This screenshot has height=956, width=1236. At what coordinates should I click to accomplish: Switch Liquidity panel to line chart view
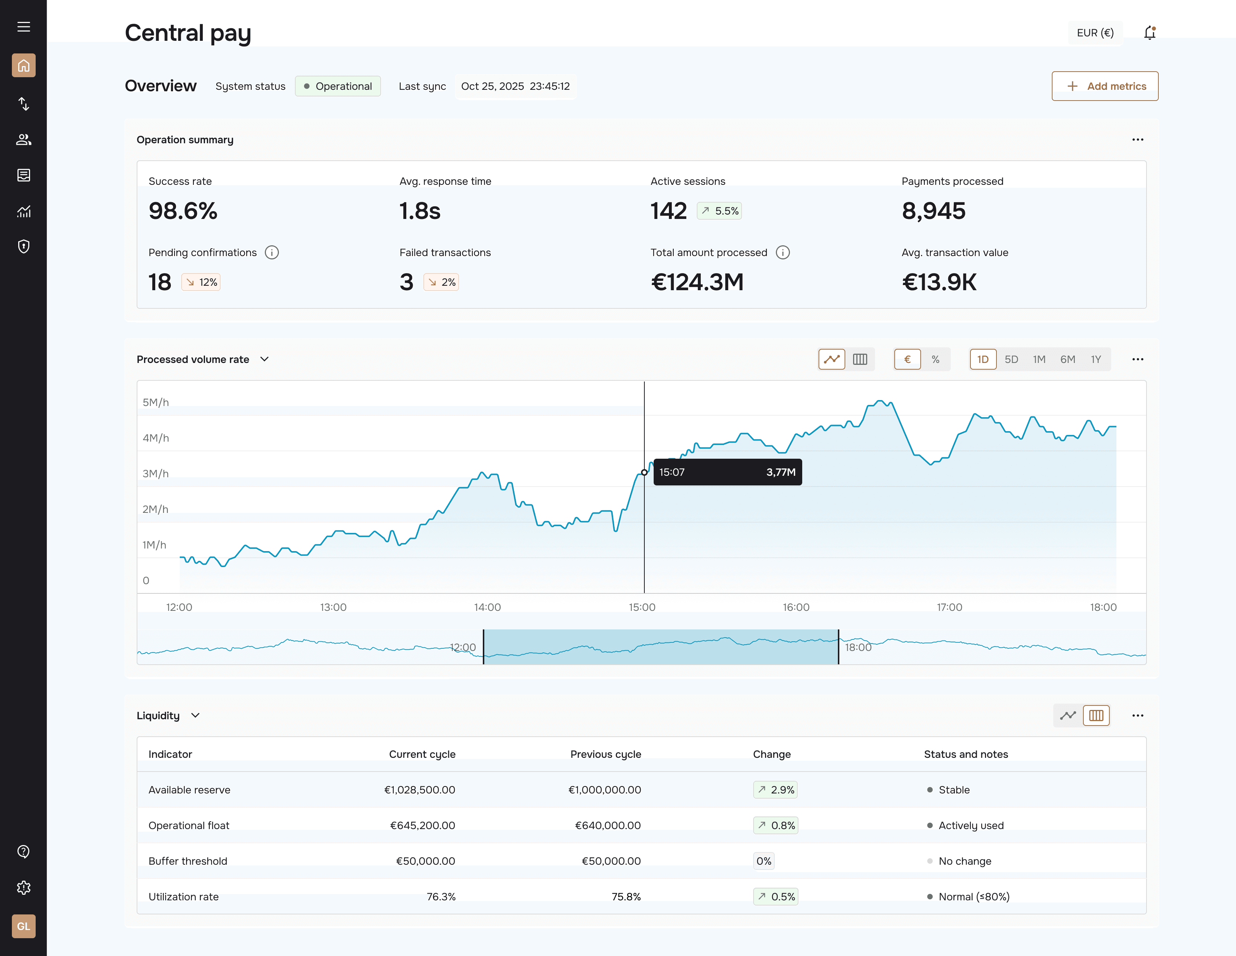1067,716
